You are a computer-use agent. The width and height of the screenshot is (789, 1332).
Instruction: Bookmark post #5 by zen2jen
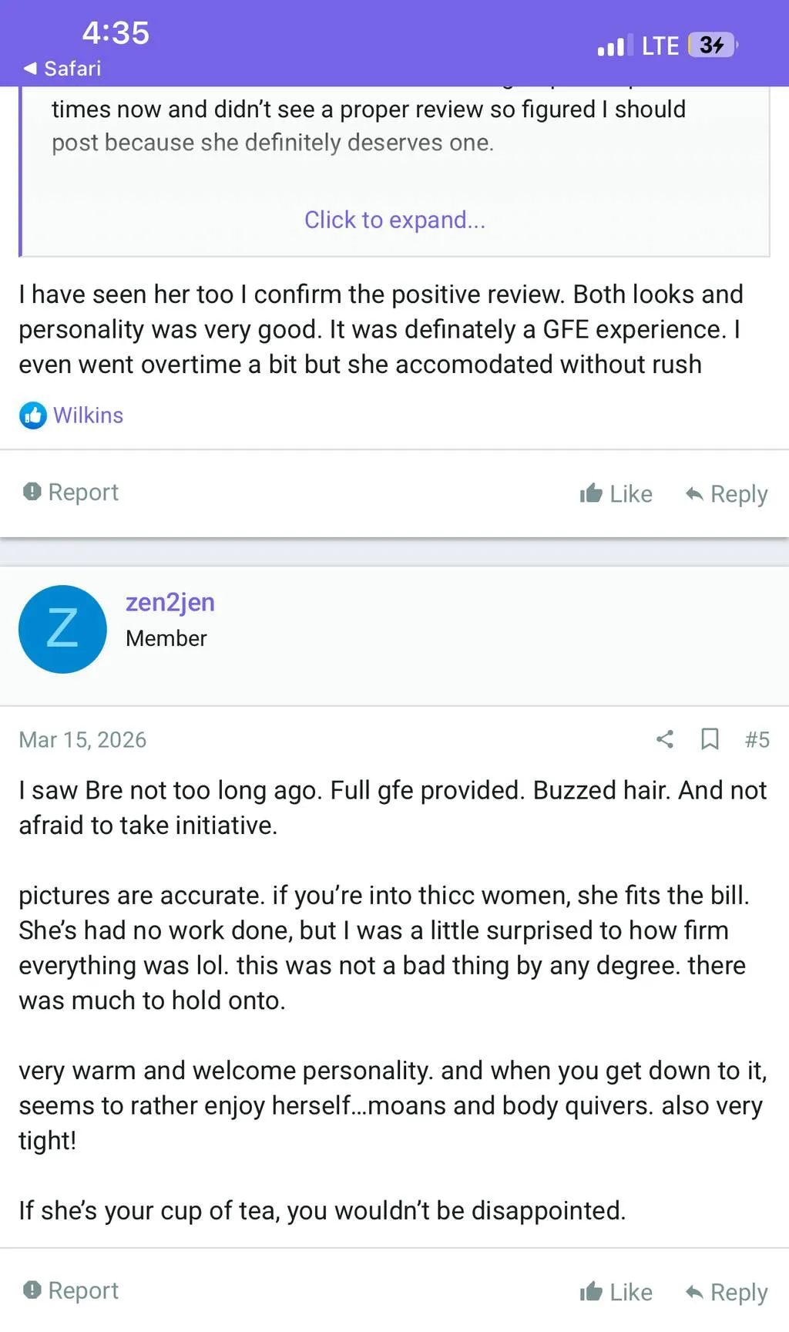(710, 739)
